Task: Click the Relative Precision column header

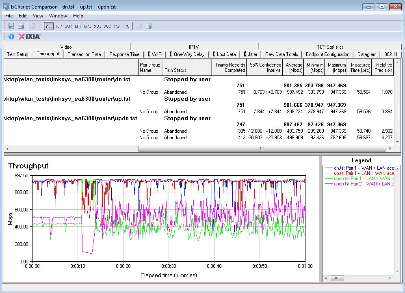Action: tap(383, 67)
